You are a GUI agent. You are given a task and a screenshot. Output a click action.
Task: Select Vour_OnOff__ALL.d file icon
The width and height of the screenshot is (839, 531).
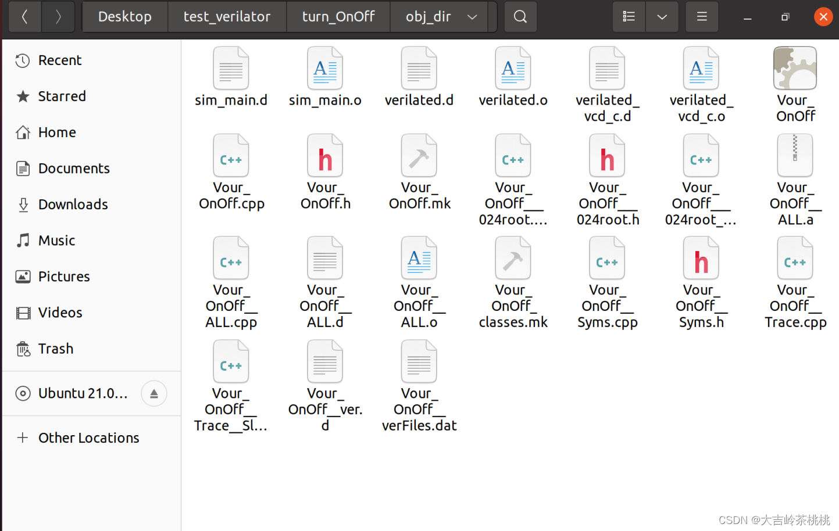[x=325, y=258]
